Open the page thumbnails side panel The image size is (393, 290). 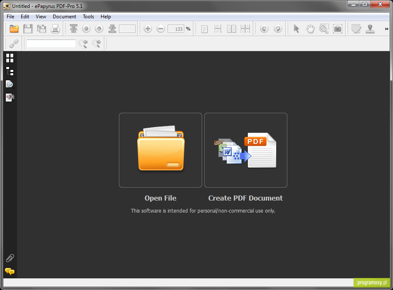(x=10, y=58)
